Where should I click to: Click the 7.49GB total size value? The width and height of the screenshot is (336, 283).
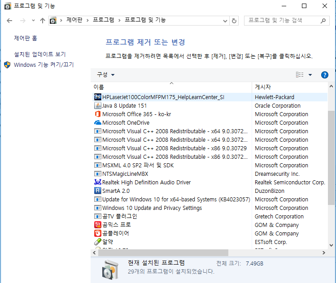click(x=254, y=264)
